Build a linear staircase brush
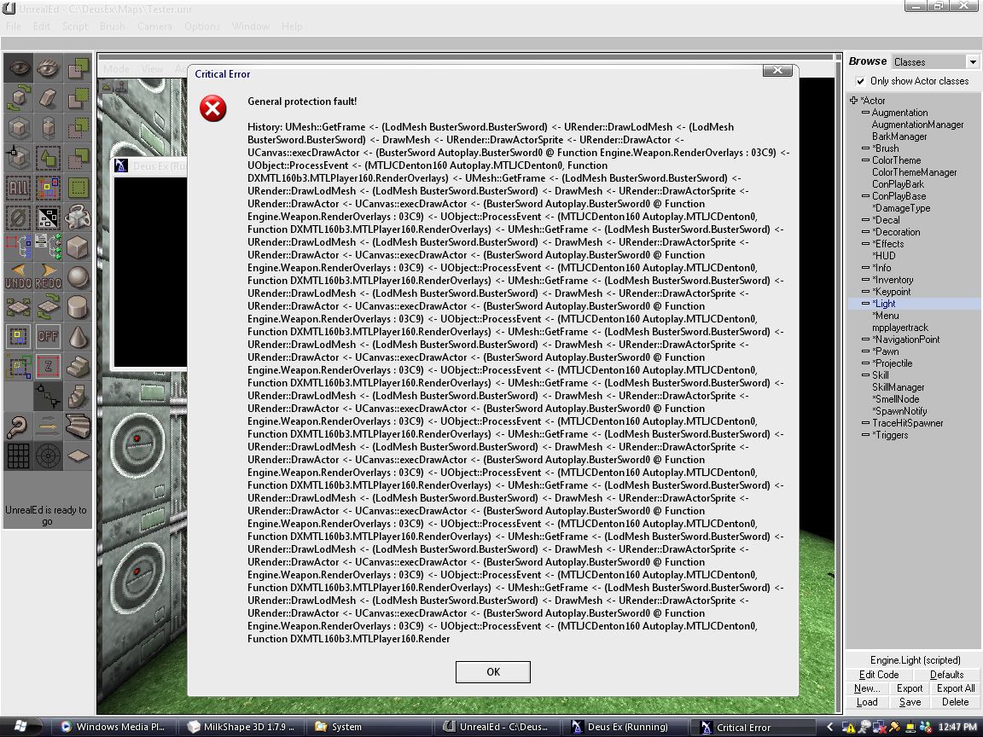 click(79, 366)
